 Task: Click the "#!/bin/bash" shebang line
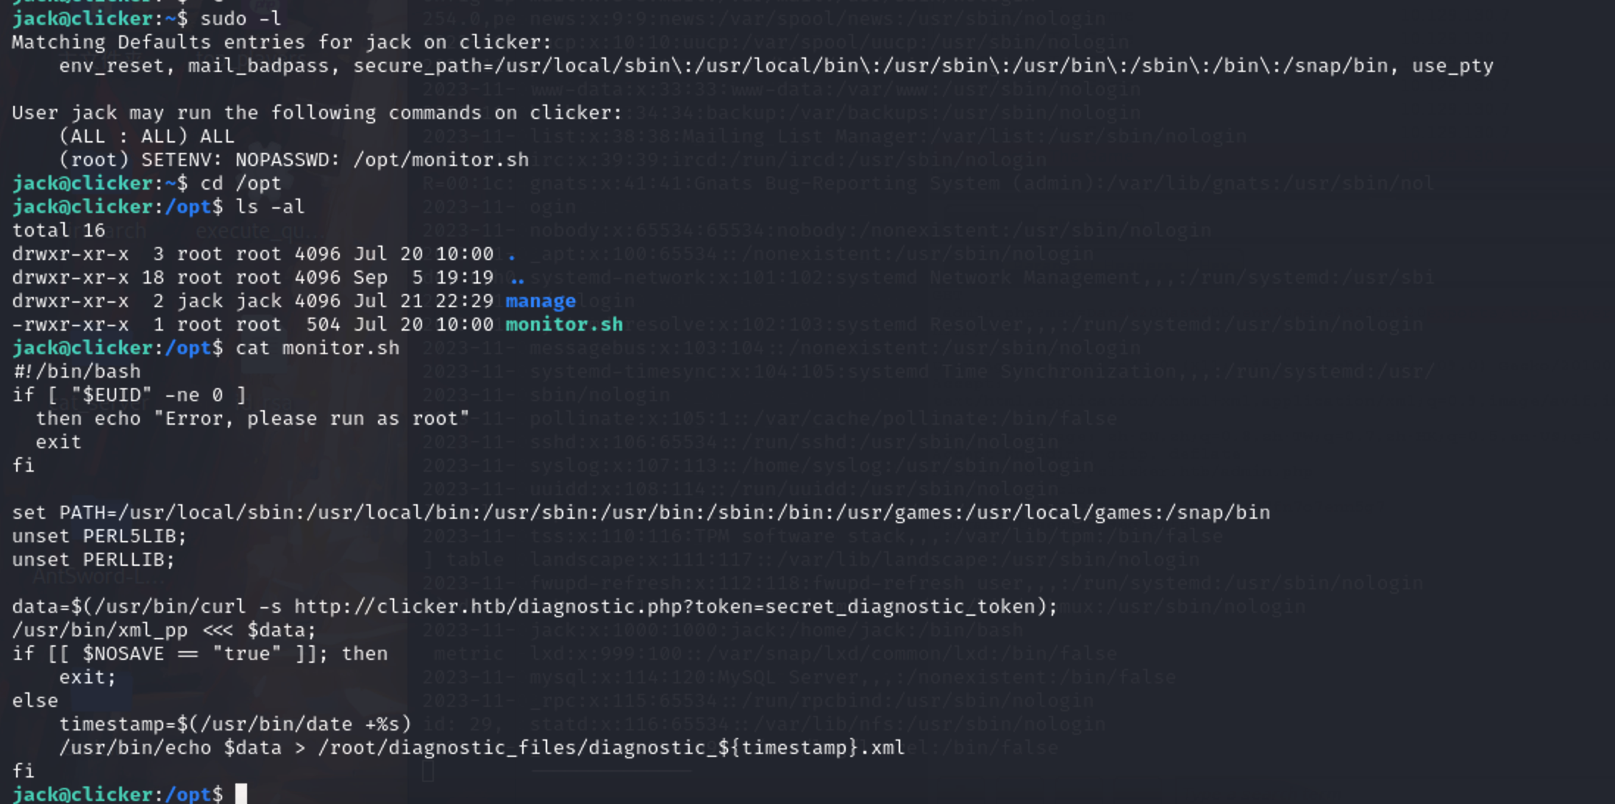click(x=76, y=372)
